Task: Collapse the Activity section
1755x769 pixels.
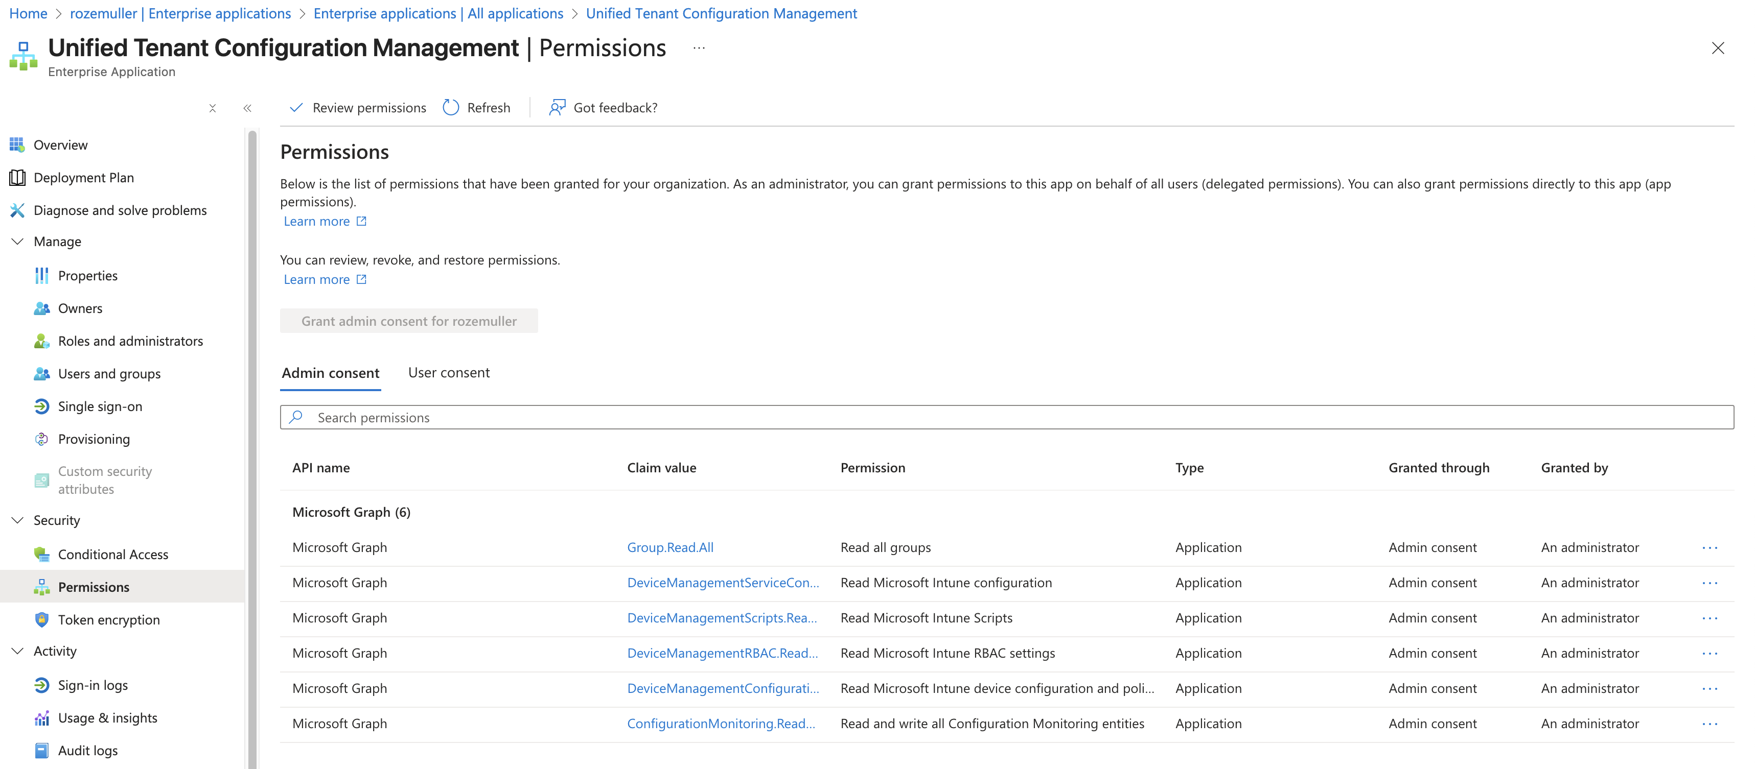Action: click(18, 651)
